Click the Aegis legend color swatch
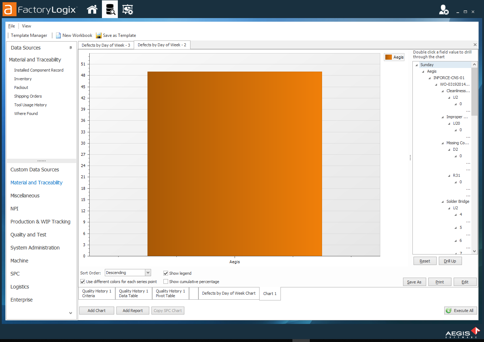Viewport: 484px width, 342px height. pos(389,57)
